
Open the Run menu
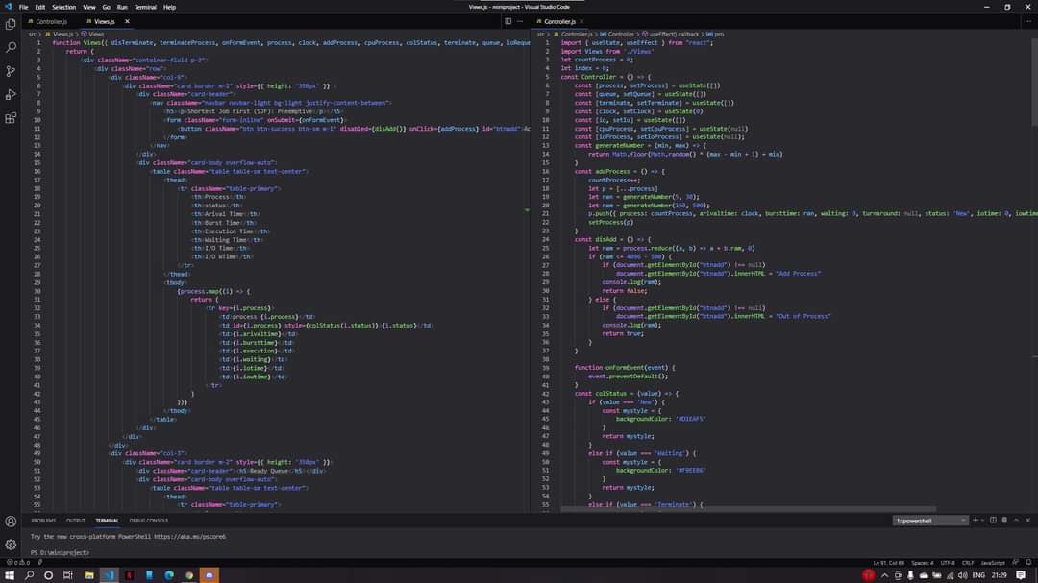(x=122, y=7)
